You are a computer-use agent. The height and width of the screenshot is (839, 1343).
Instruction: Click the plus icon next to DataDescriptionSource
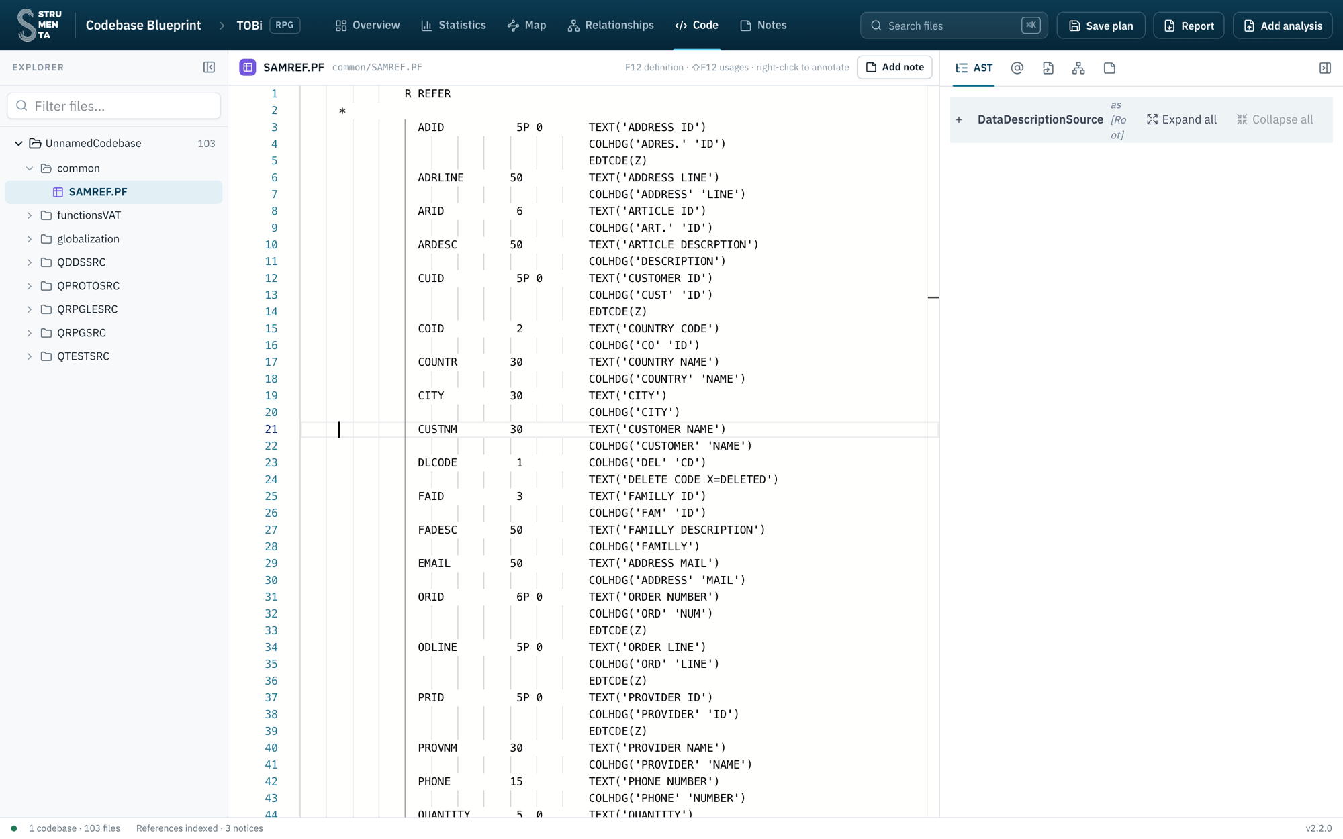(959, 119)
